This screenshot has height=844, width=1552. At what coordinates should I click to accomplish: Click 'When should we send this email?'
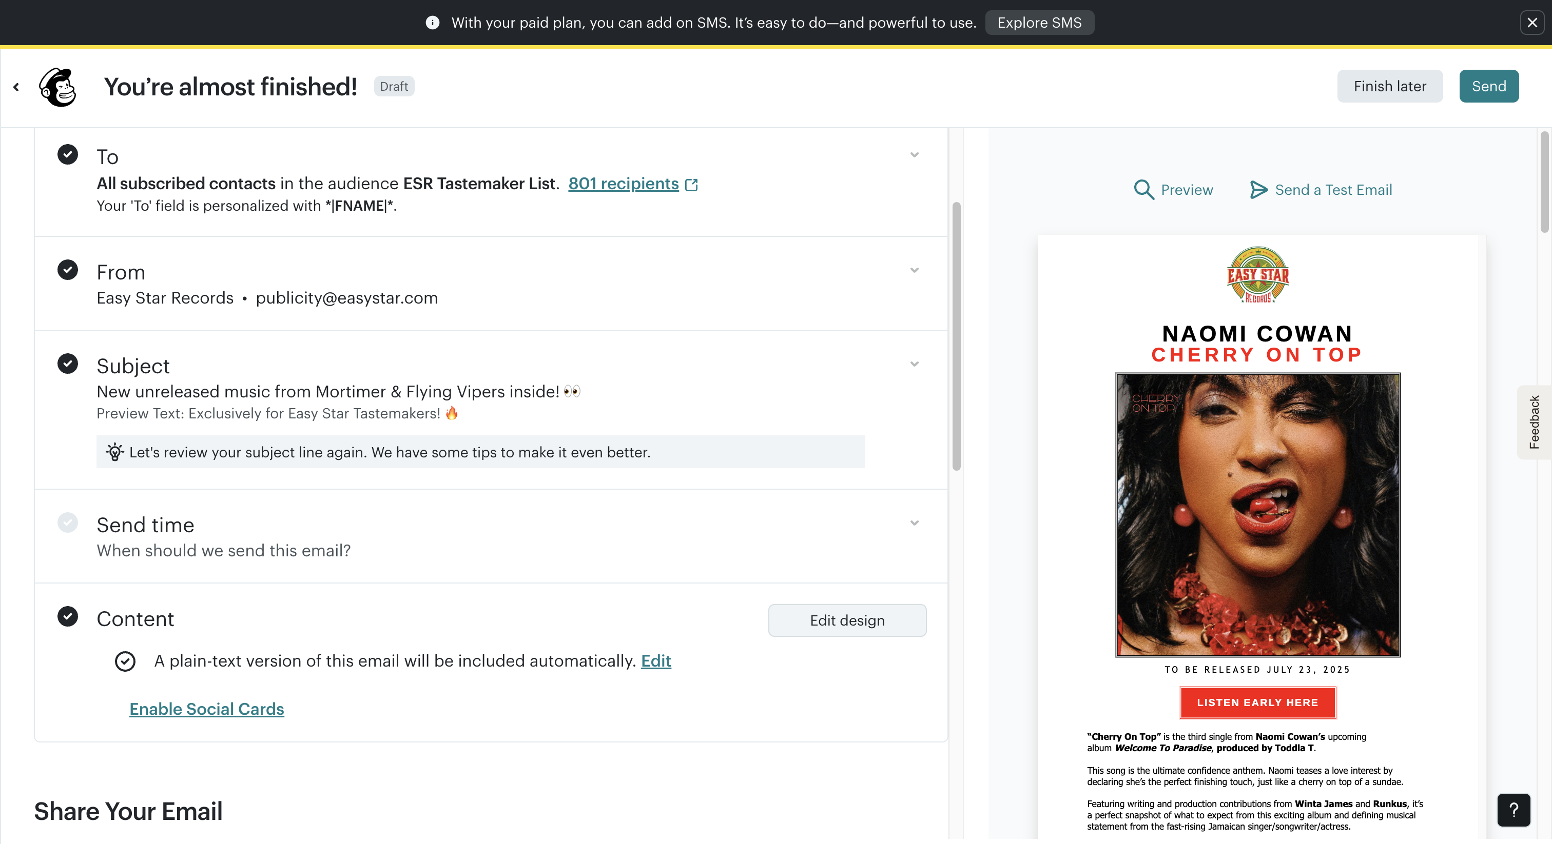point(224,551)
